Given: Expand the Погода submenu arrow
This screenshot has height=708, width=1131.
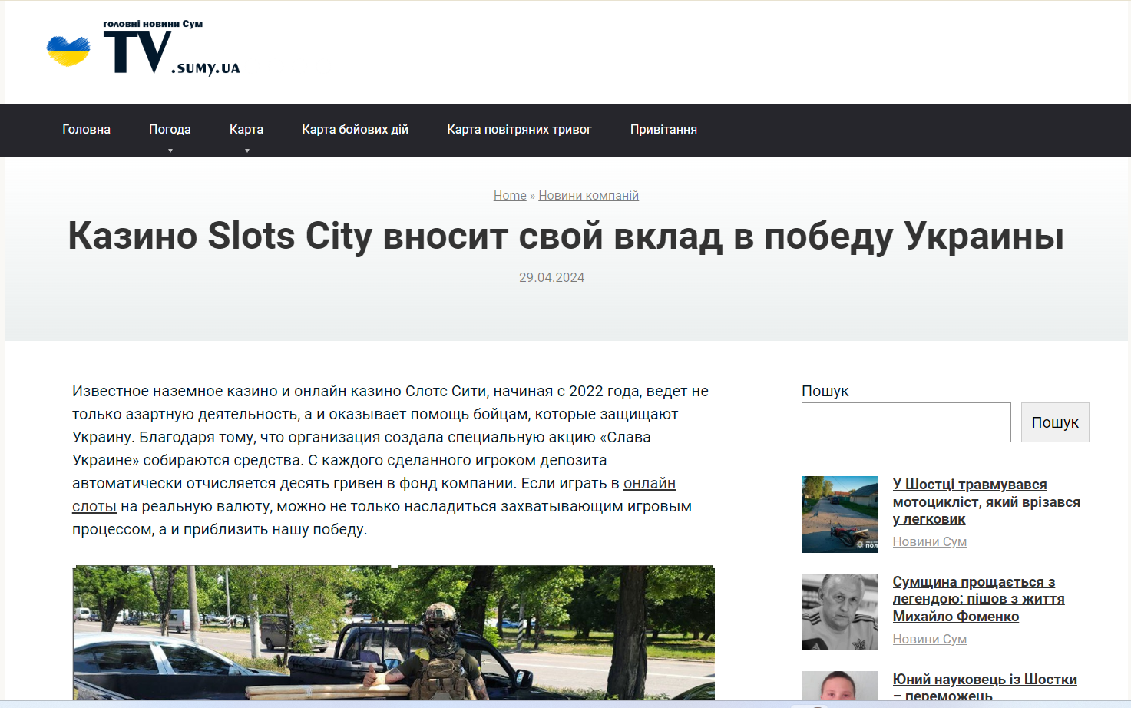Looking at the screenshot, I should (x=170, y=151).
